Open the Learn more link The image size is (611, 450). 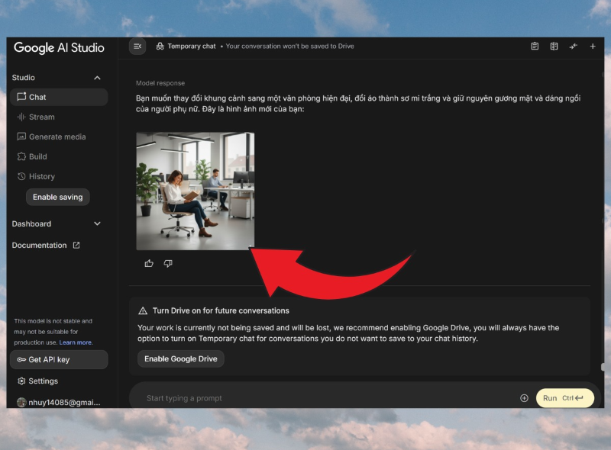[x=76, y=342]
